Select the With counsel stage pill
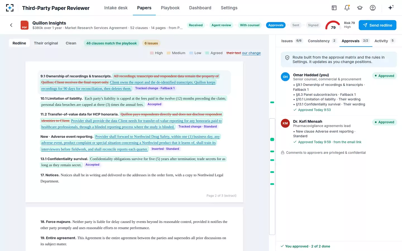 250,25
